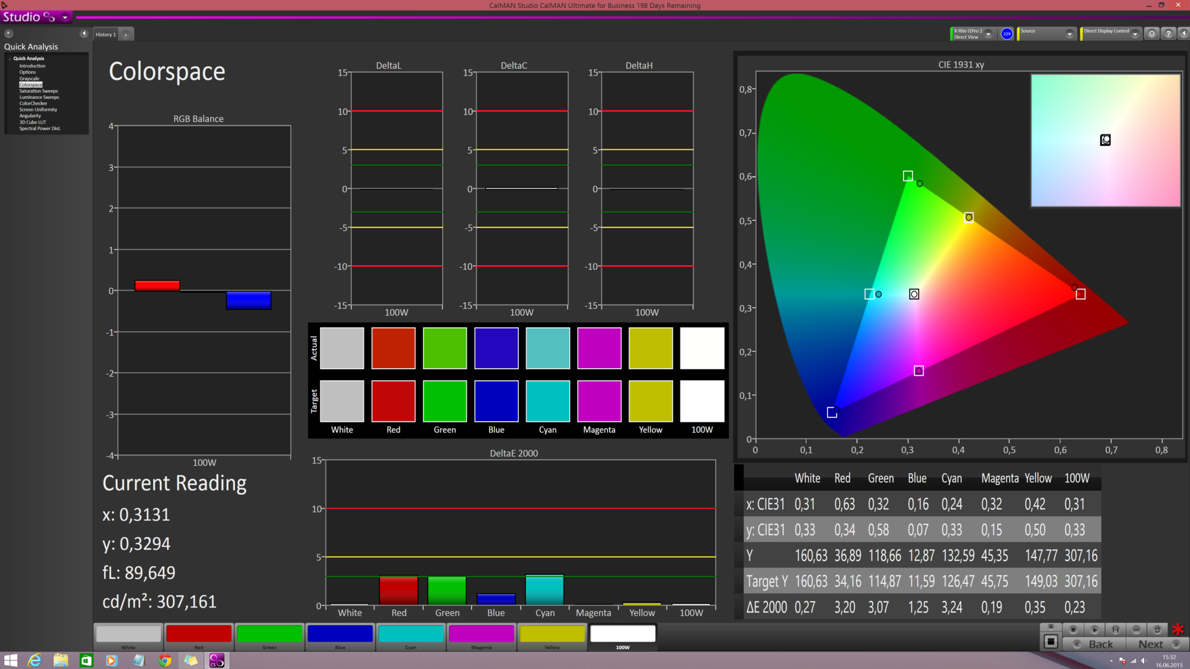Click the single read bracket icon

[1116, 629]
